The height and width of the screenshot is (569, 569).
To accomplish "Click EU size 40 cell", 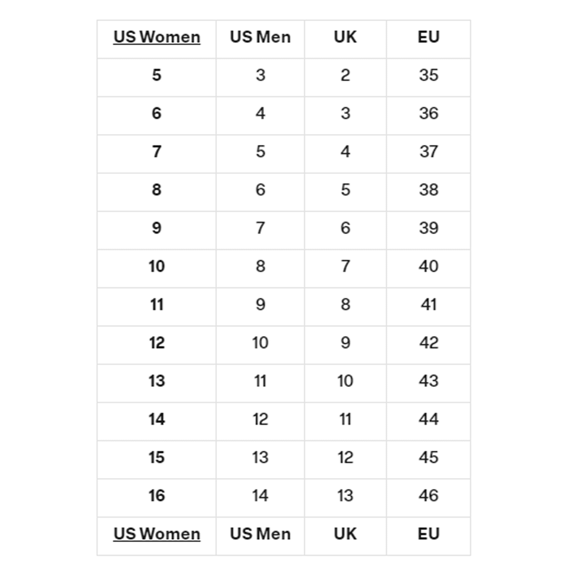I will [x=428, y=266].
